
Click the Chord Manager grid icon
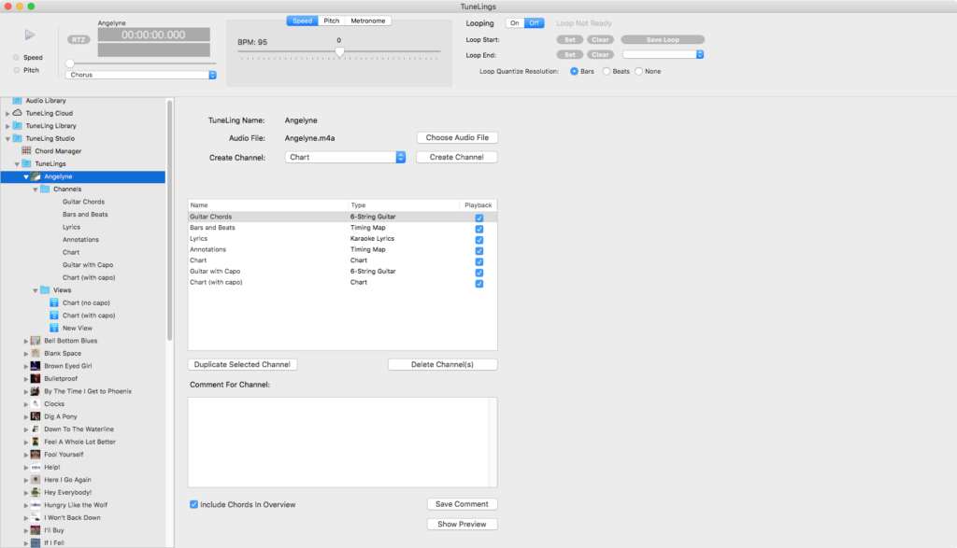26,150
